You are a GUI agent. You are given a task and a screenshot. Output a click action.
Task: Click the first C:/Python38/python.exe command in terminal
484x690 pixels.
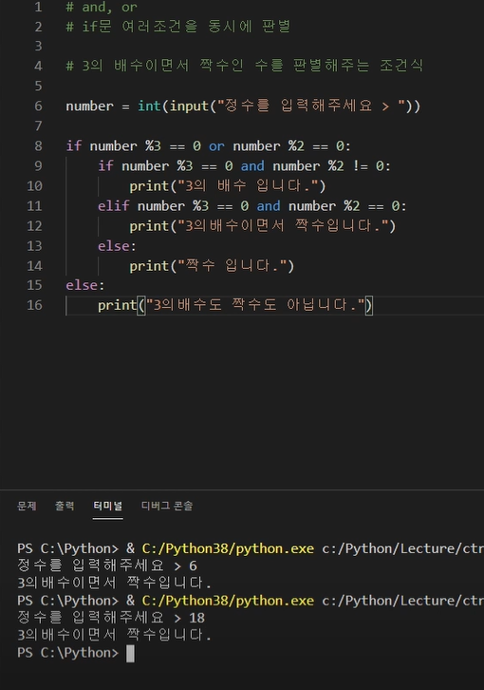(x=228, y=548)
